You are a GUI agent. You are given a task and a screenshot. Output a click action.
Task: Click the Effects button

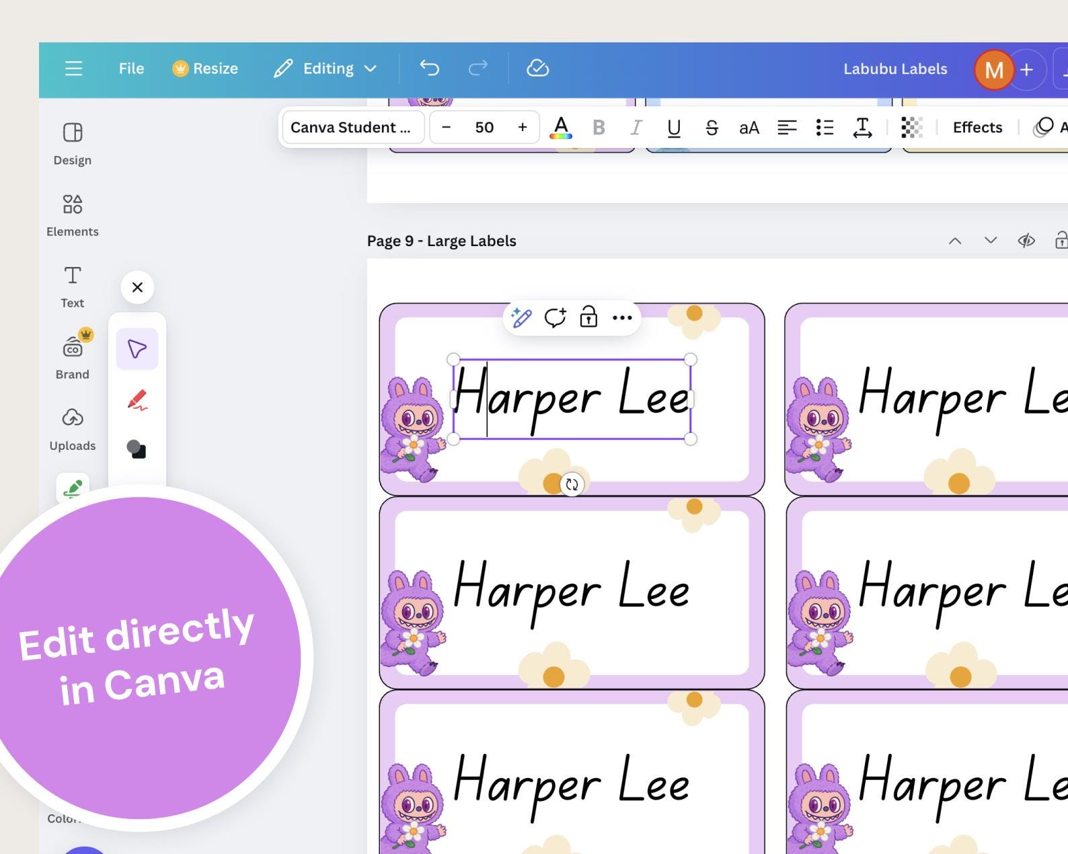pos(977,127)
